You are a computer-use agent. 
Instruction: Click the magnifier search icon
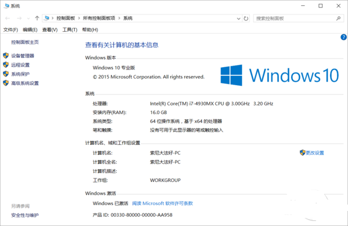[339, 19]
